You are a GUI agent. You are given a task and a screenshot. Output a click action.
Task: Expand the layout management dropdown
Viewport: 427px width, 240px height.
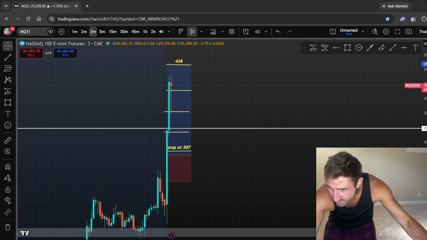click(x=363, y=32)
